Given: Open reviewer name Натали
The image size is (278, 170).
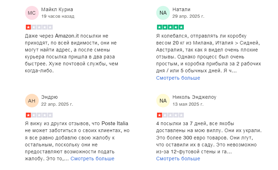Looking at the screenshot, I should 181,9.
